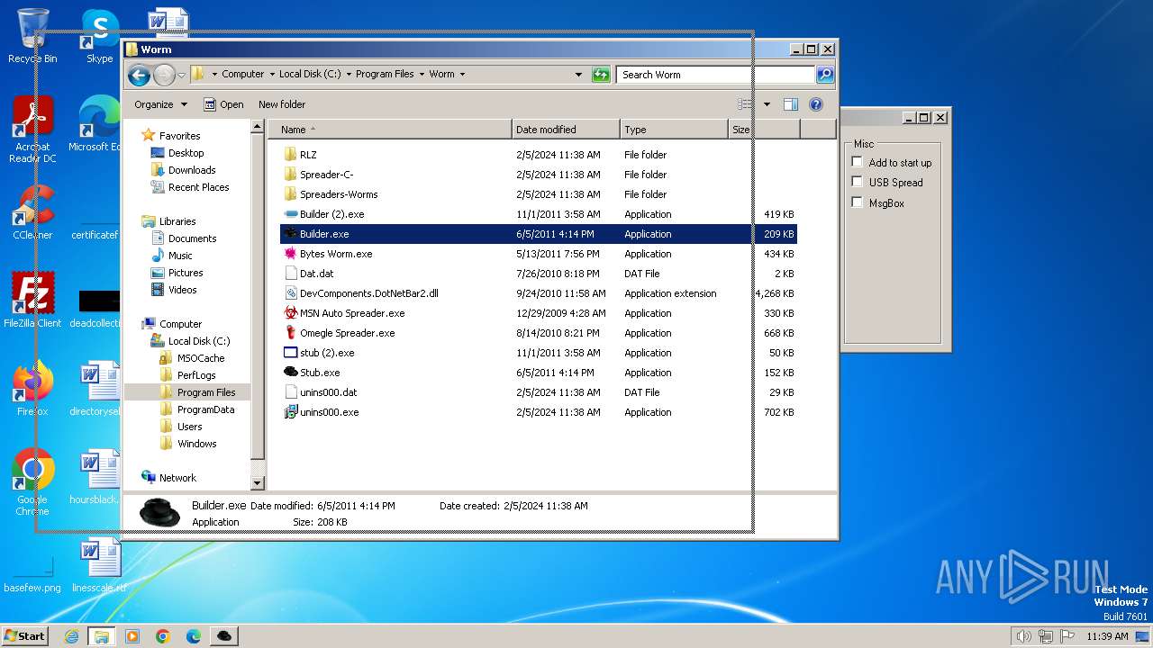The image size is (1153, 648).
Task: Click the green refresh button beside address bar
Action: [x=601, y=75]
